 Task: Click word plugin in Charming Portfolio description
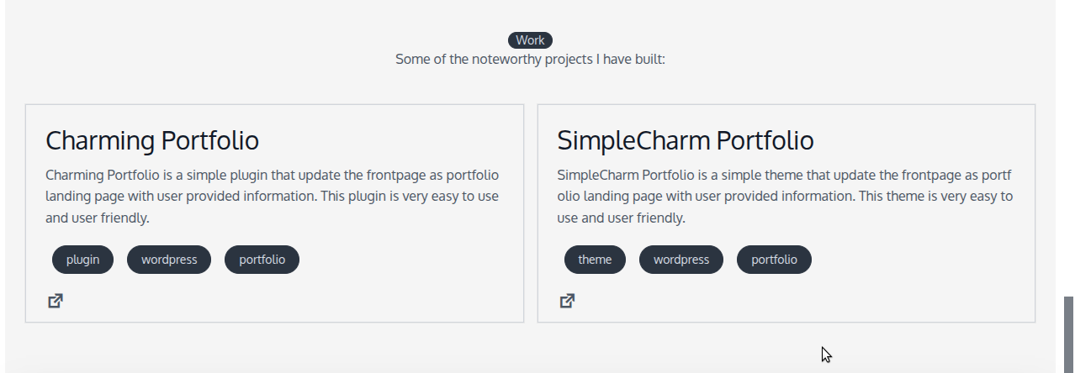pos(250,176)
